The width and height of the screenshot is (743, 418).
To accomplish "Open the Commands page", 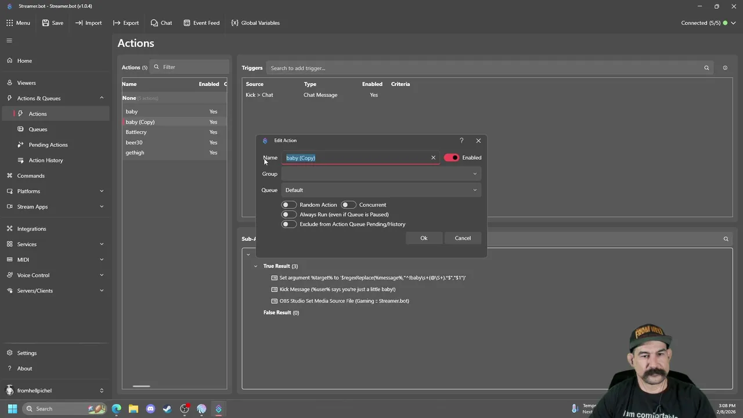I will (55, 175).
